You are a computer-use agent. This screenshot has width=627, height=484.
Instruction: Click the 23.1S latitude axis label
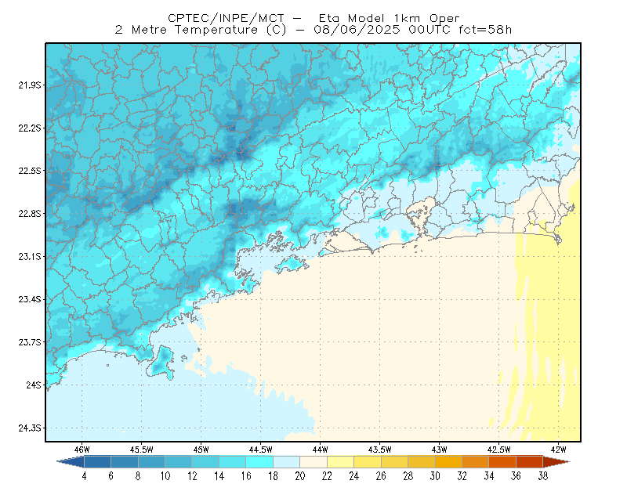30,256
